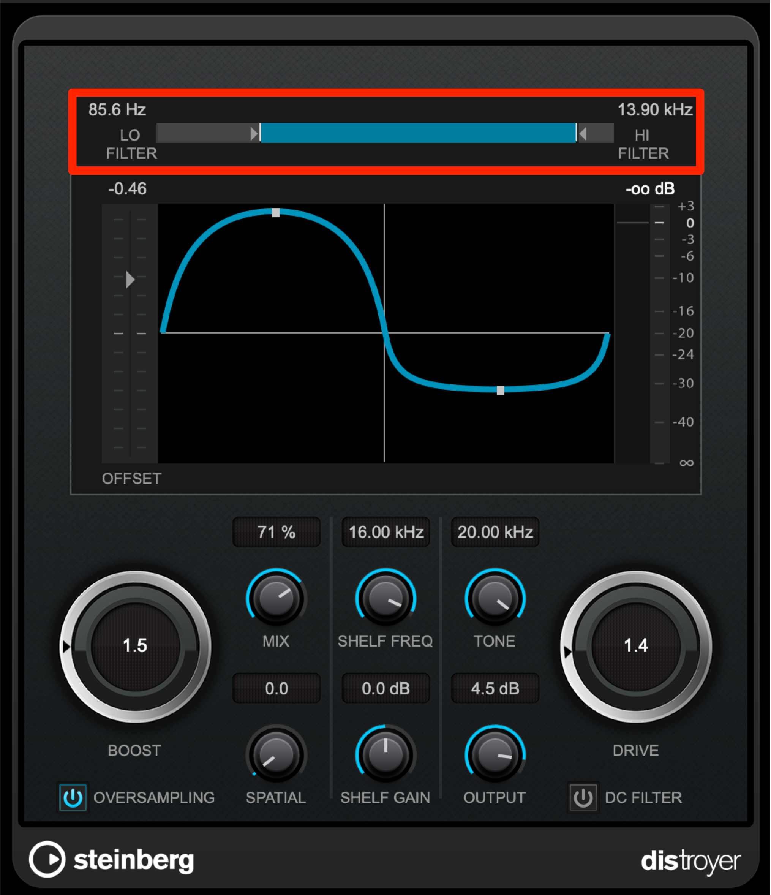Click the Shelf Freq knob
Viewport: 771px width, 895px height.
(x=386, y=598)
